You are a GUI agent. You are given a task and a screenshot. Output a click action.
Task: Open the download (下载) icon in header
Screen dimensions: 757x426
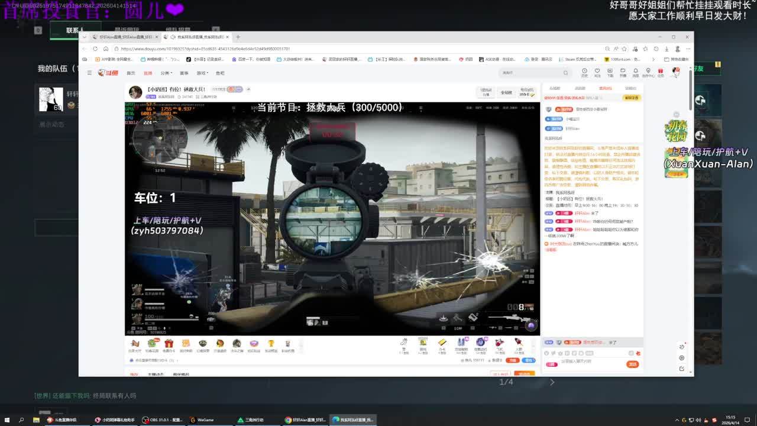(610, 72)
